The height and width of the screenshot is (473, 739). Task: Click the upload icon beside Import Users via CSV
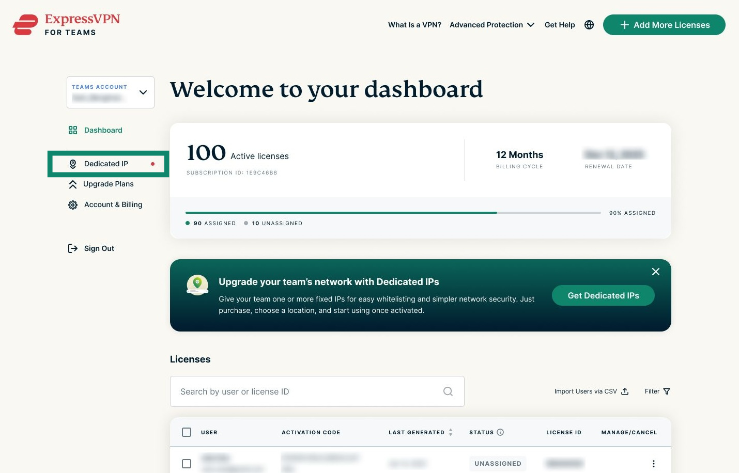coord(625,391)
